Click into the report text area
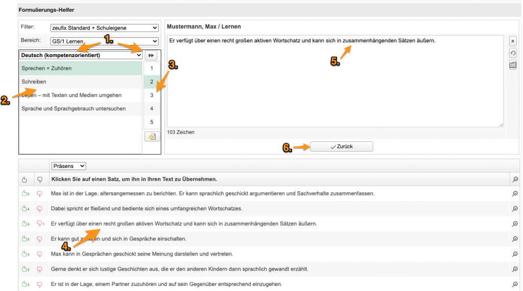Viewport: 523px width, 291px height. coord(335,81)
